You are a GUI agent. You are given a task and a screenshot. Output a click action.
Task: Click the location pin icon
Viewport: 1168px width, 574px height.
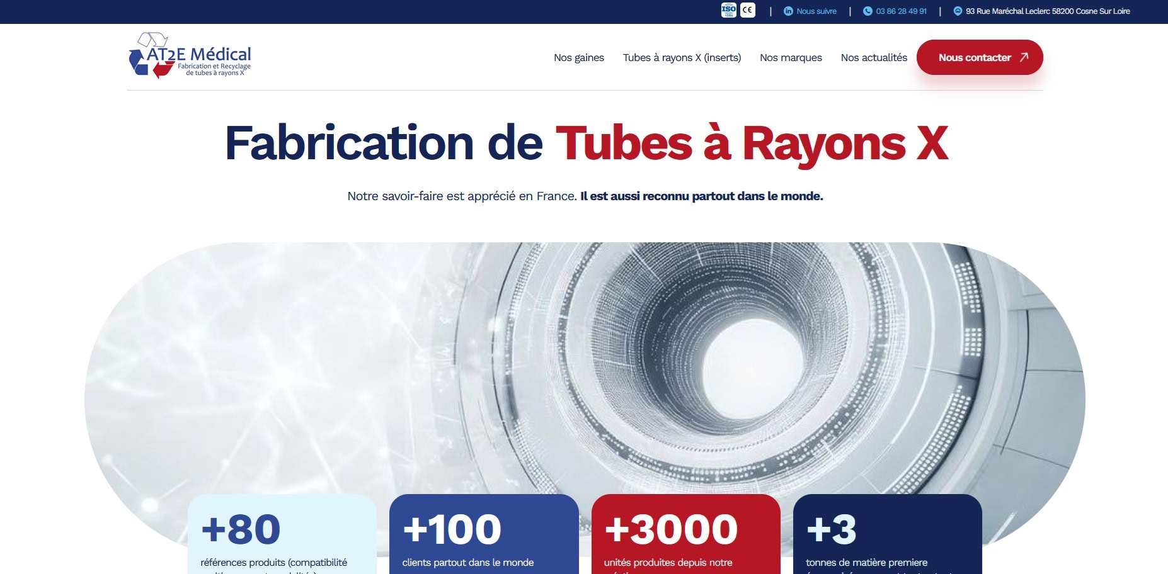[x=958, y=11]
